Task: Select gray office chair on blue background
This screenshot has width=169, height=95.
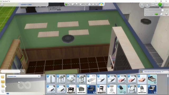Action: 91,89
